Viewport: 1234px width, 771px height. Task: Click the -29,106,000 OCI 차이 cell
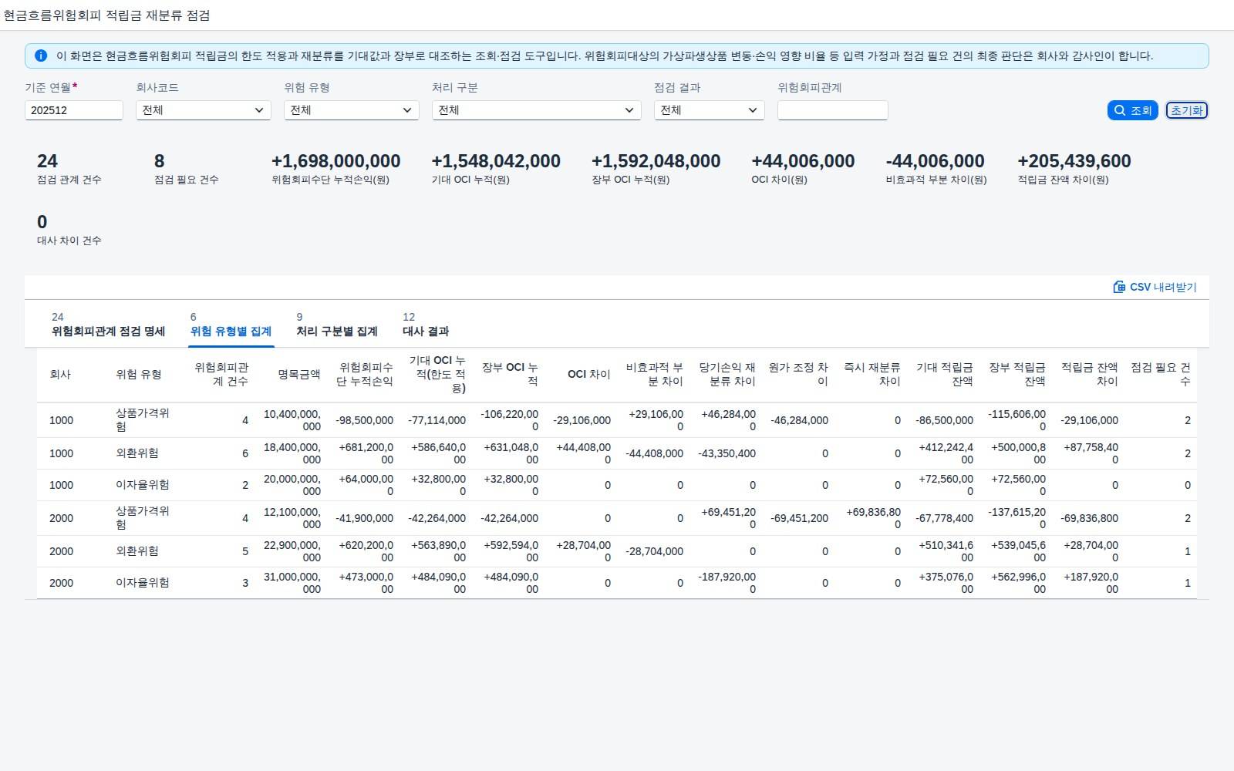tap(582, 420)
